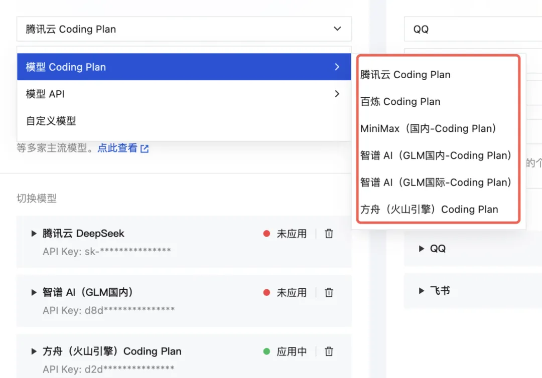Expand the 方舟 (火山引擎) Coding Plan entry
The image size is (542, 378).
click(x=34, y=351)
